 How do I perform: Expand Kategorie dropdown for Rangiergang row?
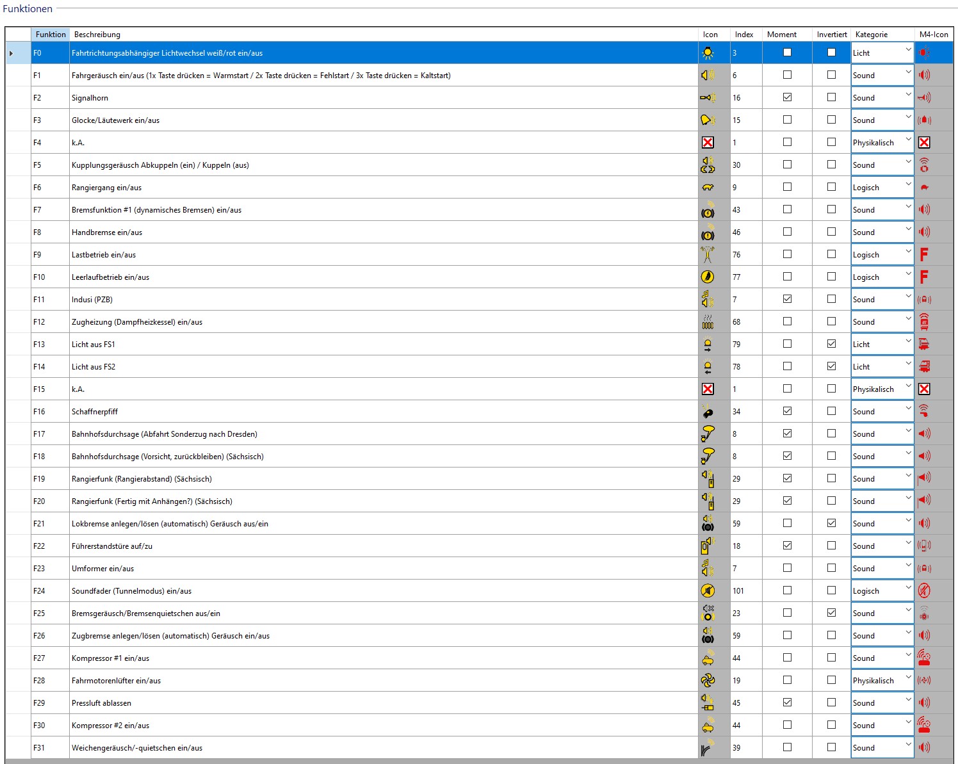908,185
